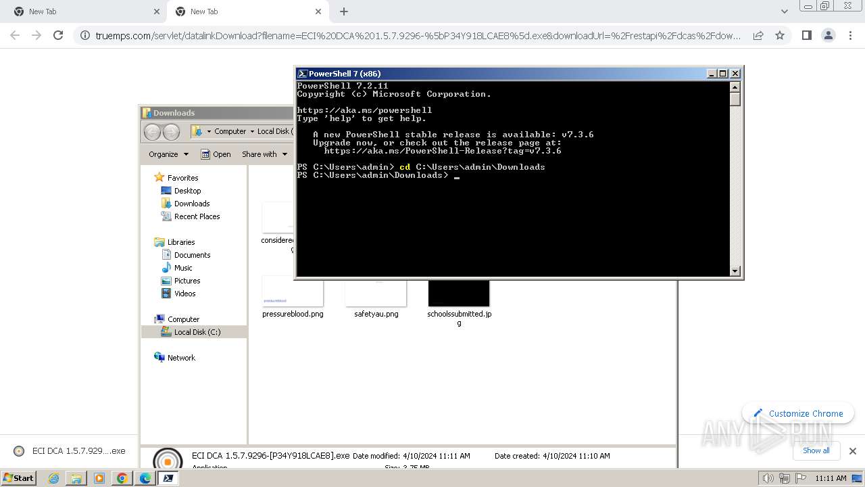Select Computer in navigation pane

pyautogui.click(x=183, y=319)
